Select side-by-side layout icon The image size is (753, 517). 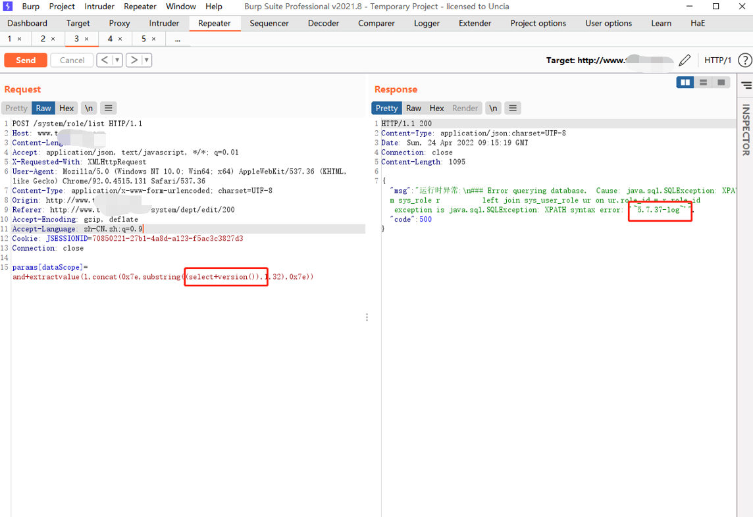point(685,83)
